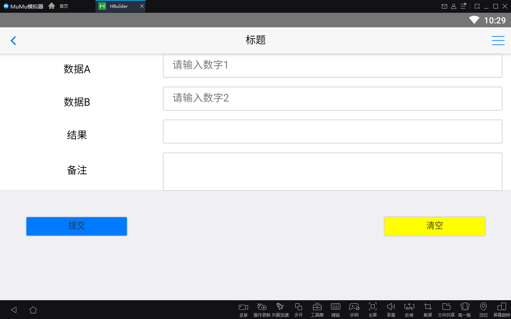Rotate the screen using 屏幕旋转 icon
This screenshot has width=511, height=319.
[502, 309]
